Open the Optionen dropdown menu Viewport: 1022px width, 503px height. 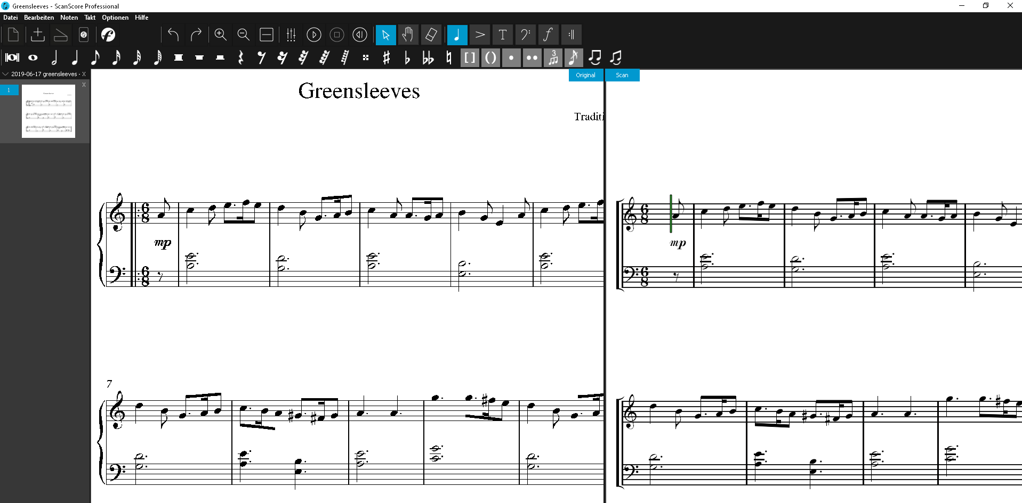[x=115, y=18]
